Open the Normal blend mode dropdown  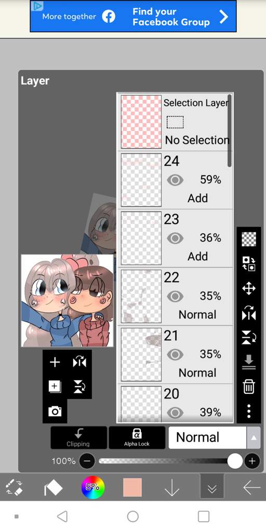coord(207,437)
